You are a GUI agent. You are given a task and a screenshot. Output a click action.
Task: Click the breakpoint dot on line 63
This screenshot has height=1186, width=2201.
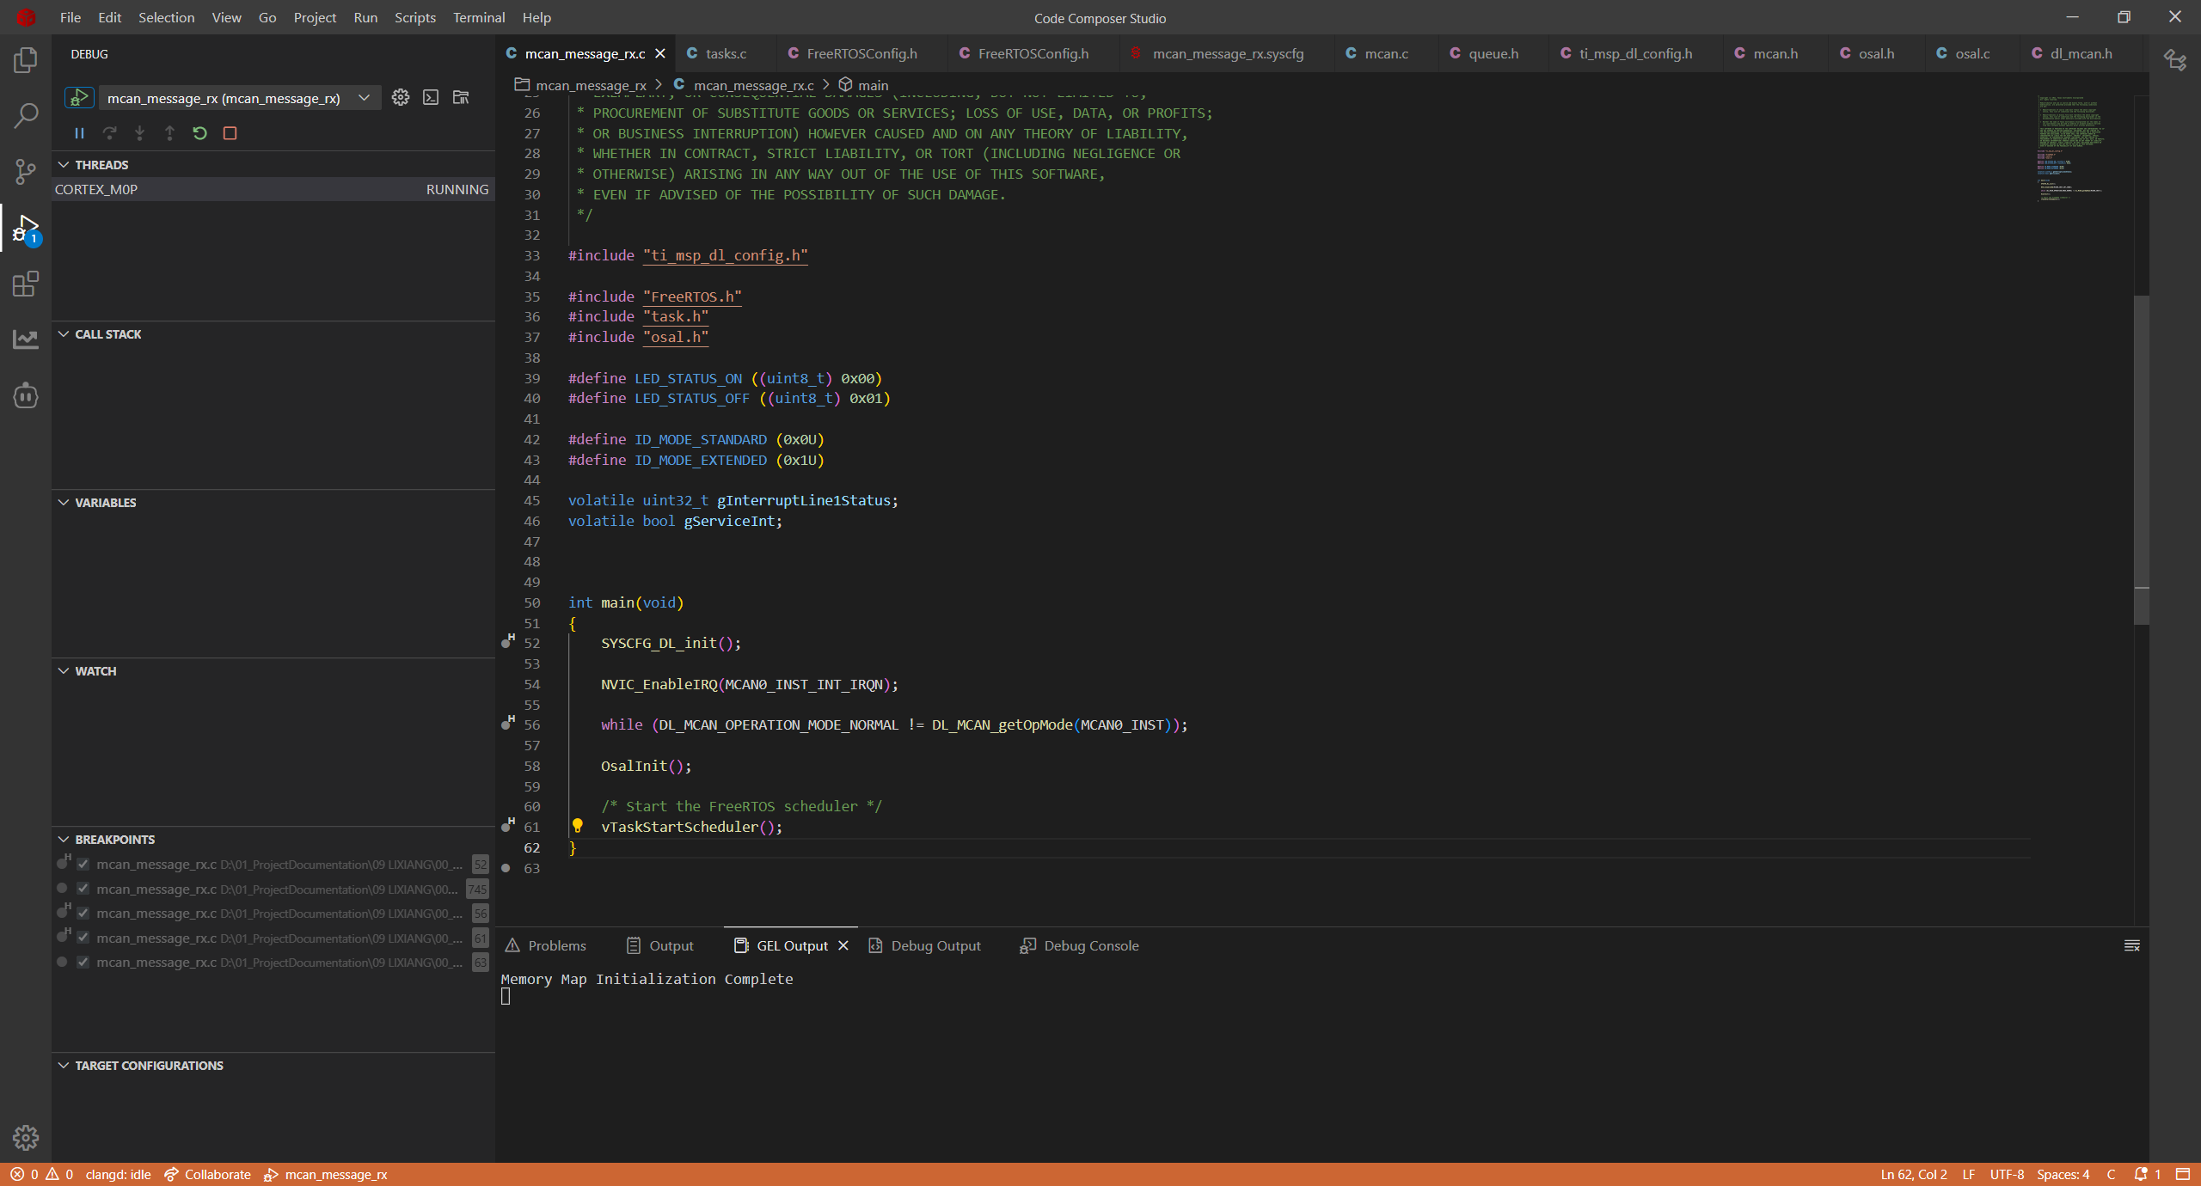[506, 868]
